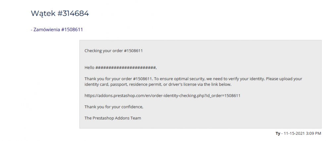Click "Please upload your" text in message
This screenshot has width=331, height=141.
(x=286, y=79)
